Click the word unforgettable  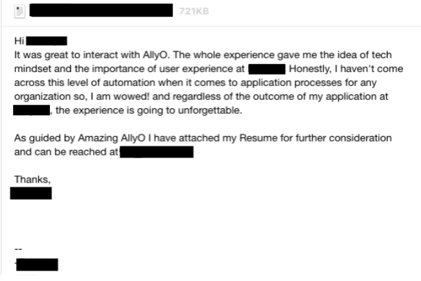(x=210, y=110)
